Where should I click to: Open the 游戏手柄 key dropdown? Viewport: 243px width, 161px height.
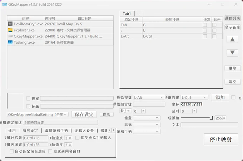pos(147,132)
